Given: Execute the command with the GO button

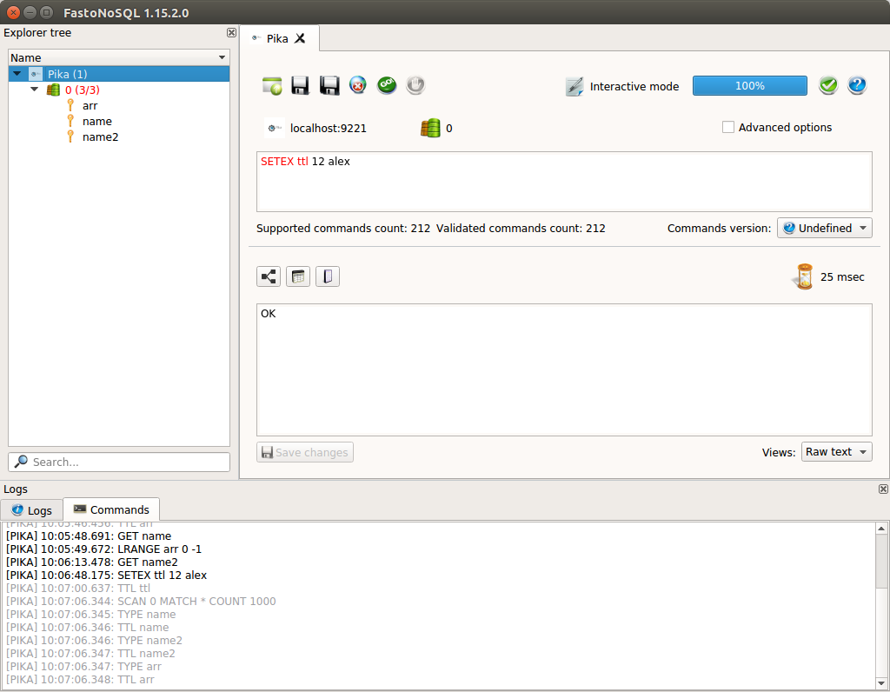Looking at the screenshot, I should pyautogui.click(x=387, y=85).
